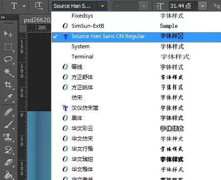
Task: Select the Rectangular Marquee tool
Action: 8,46
